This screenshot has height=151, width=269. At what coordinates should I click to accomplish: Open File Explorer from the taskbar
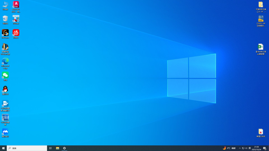pos(58,148)
